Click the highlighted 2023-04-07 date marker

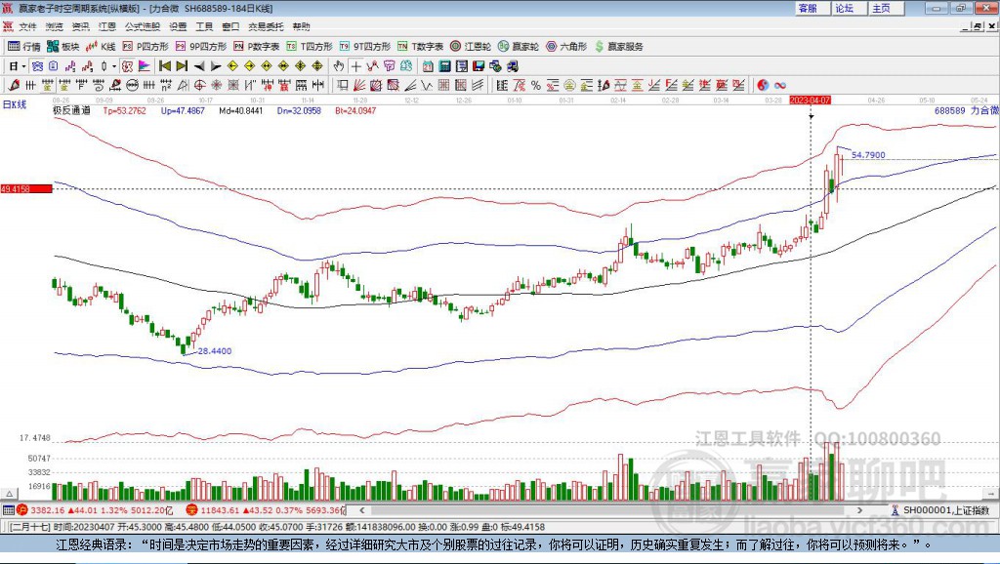[x=810, y=101]
